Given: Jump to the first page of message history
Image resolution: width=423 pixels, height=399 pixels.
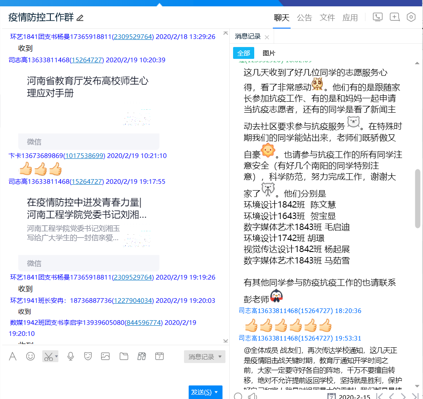Looking at the screenshot, I should (380, 396).
